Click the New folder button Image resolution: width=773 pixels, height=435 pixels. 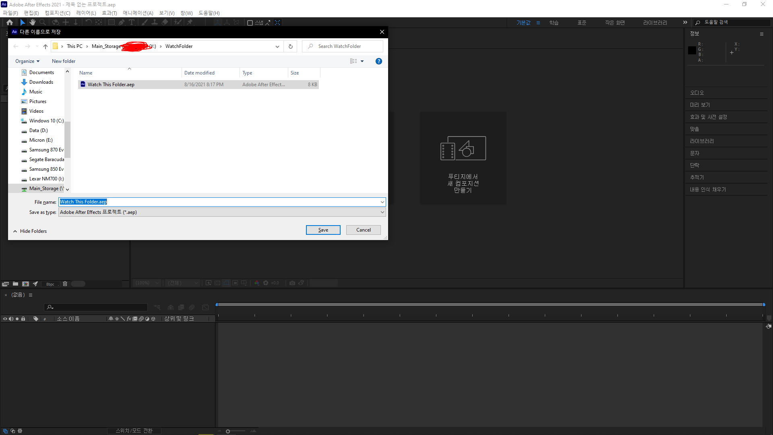[x=64, y=61]
